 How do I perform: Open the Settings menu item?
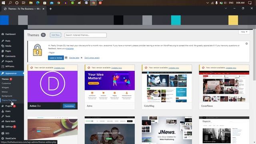tap(9, 126)
